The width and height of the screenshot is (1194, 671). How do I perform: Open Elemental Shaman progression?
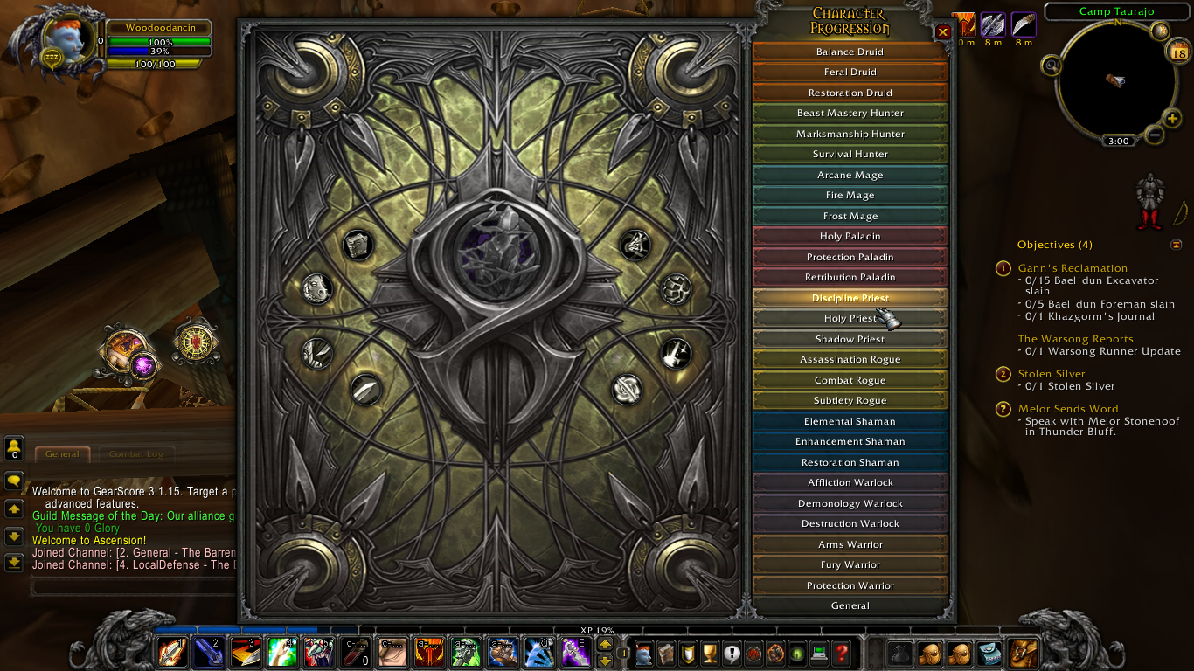coord(850,421)
